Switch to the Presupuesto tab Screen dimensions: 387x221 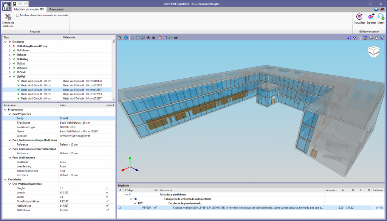56,9
